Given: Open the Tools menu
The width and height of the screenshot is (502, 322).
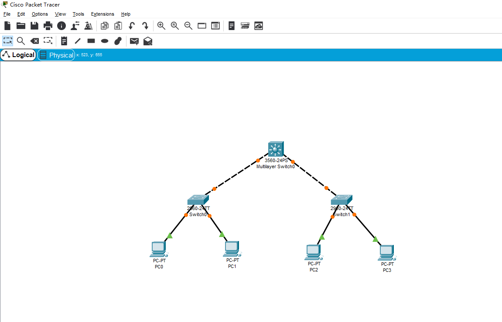Looking at the screenshot, I should click(x=78, y=14).
